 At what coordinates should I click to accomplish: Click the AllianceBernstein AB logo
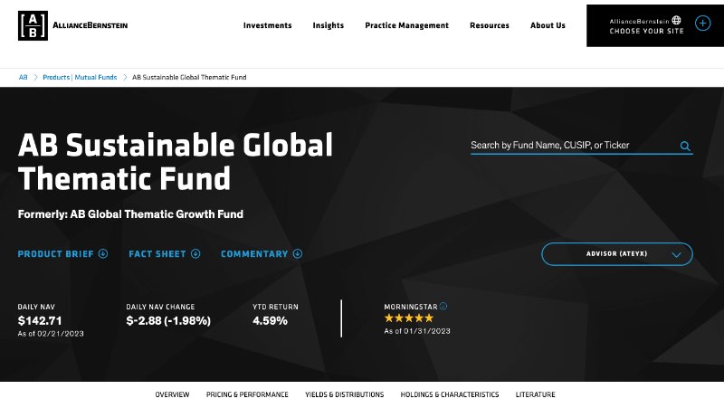pos(33,25)
